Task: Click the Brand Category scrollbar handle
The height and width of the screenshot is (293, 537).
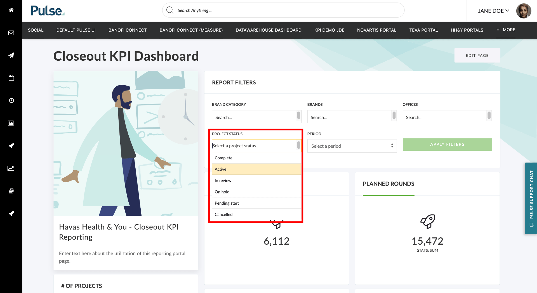Action: [299, 115]
